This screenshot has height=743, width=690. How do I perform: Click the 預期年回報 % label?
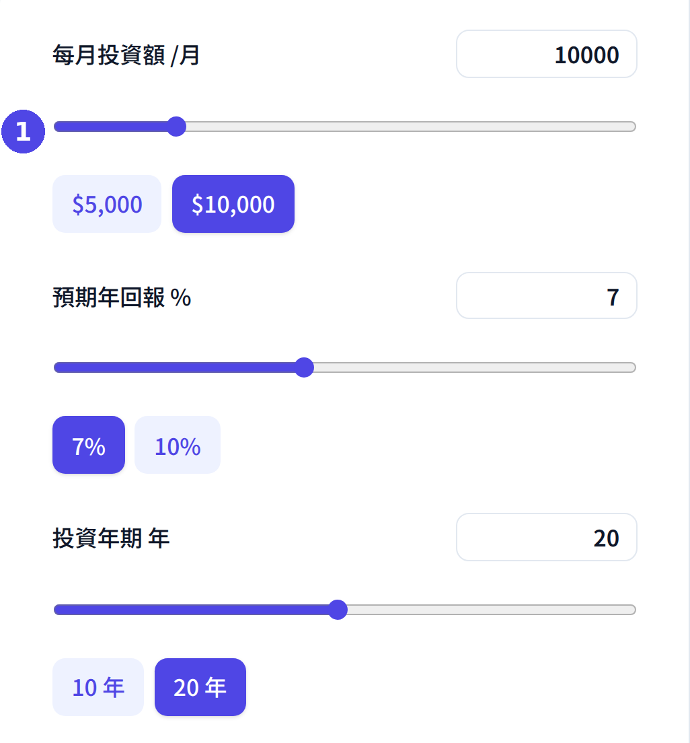(122, 297)
